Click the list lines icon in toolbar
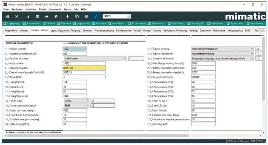The height and width of the screenshot is (145, 268). point(37,16)
